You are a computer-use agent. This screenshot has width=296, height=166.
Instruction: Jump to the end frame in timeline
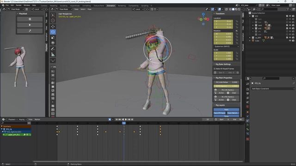coord(132,119)
